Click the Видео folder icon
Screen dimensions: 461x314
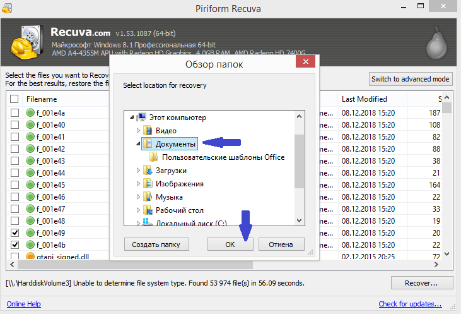(148, 130)
